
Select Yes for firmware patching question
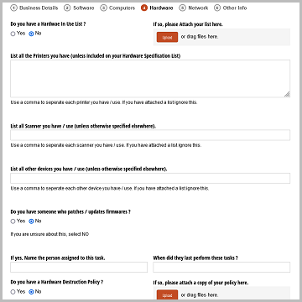point(13,221)
